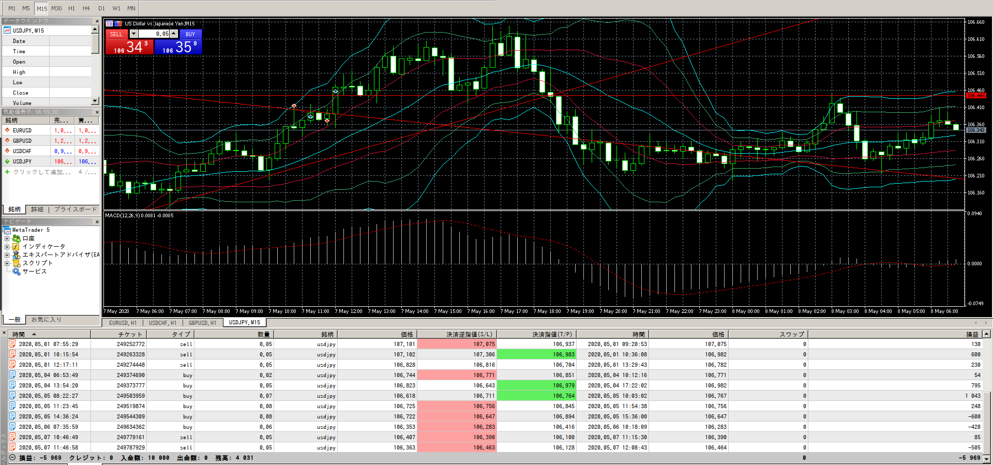
Task: Close the データウインドウ panel
Action: pos(97,21)
